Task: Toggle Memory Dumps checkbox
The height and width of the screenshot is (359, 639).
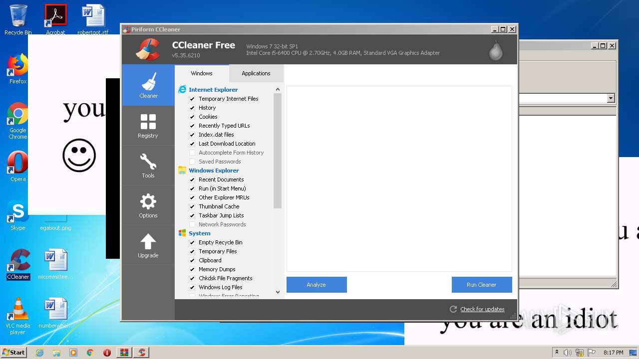Action: pos(192,269)
